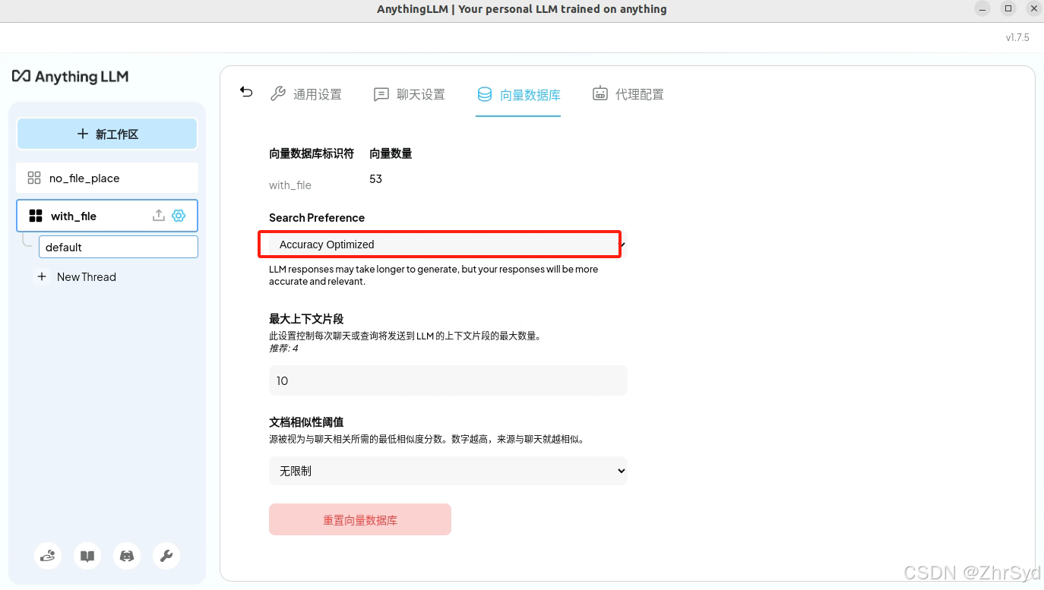This screenshot has height=590, width=1044.
Task: Click the plus icon beside New Thread
Action: [x=42, y=277]
